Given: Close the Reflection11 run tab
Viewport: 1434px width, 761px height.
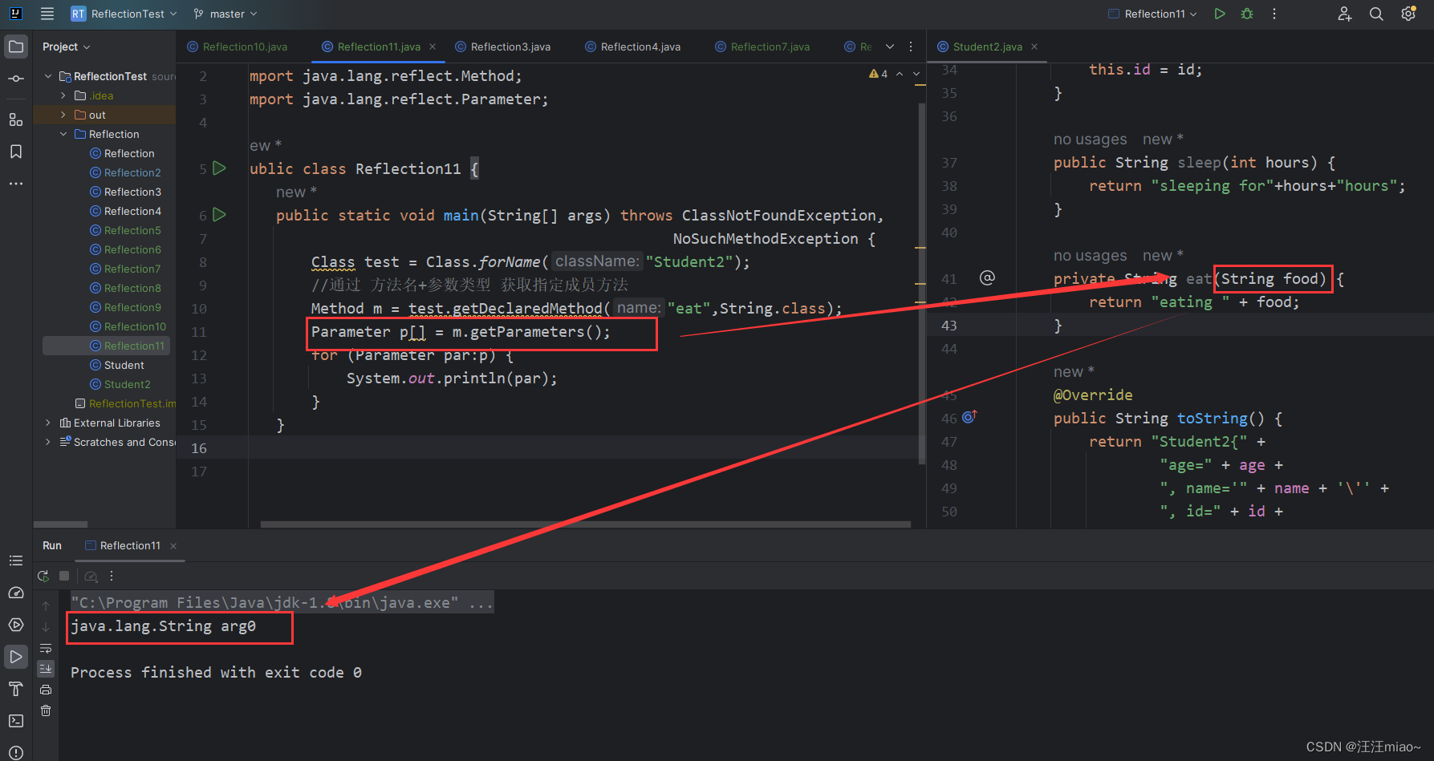Looking at the screenshot, I should point(173,546).
